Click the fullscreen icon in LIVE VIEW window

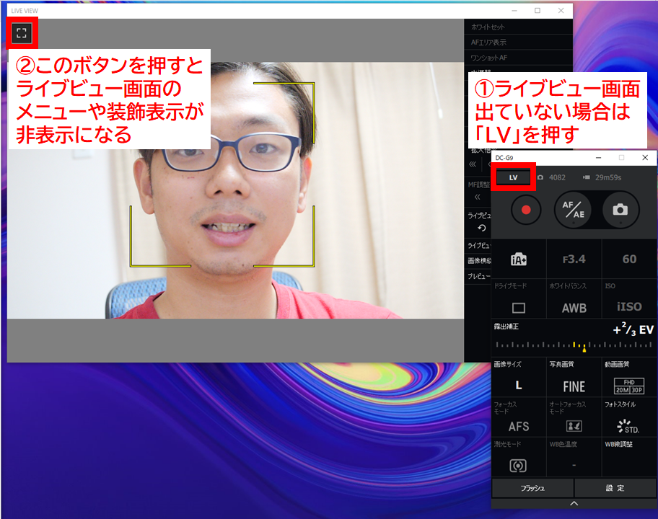22,32
